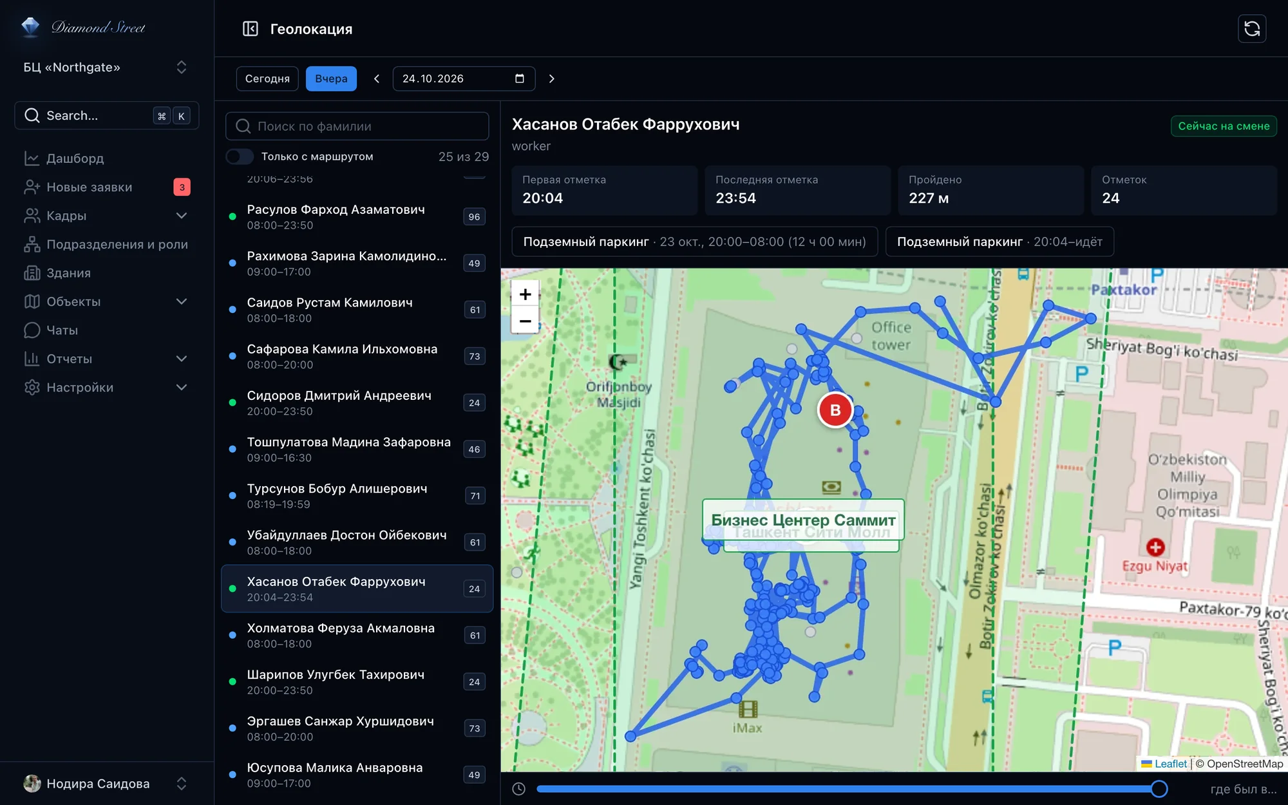Click the sidebar Search field

107,116
